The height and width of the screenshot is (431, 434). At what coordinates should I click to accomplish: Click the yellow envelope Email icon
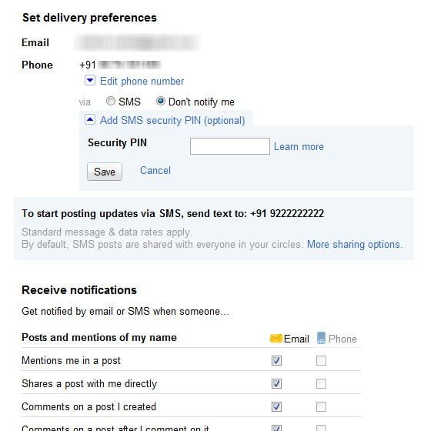(x=275, y=339)
